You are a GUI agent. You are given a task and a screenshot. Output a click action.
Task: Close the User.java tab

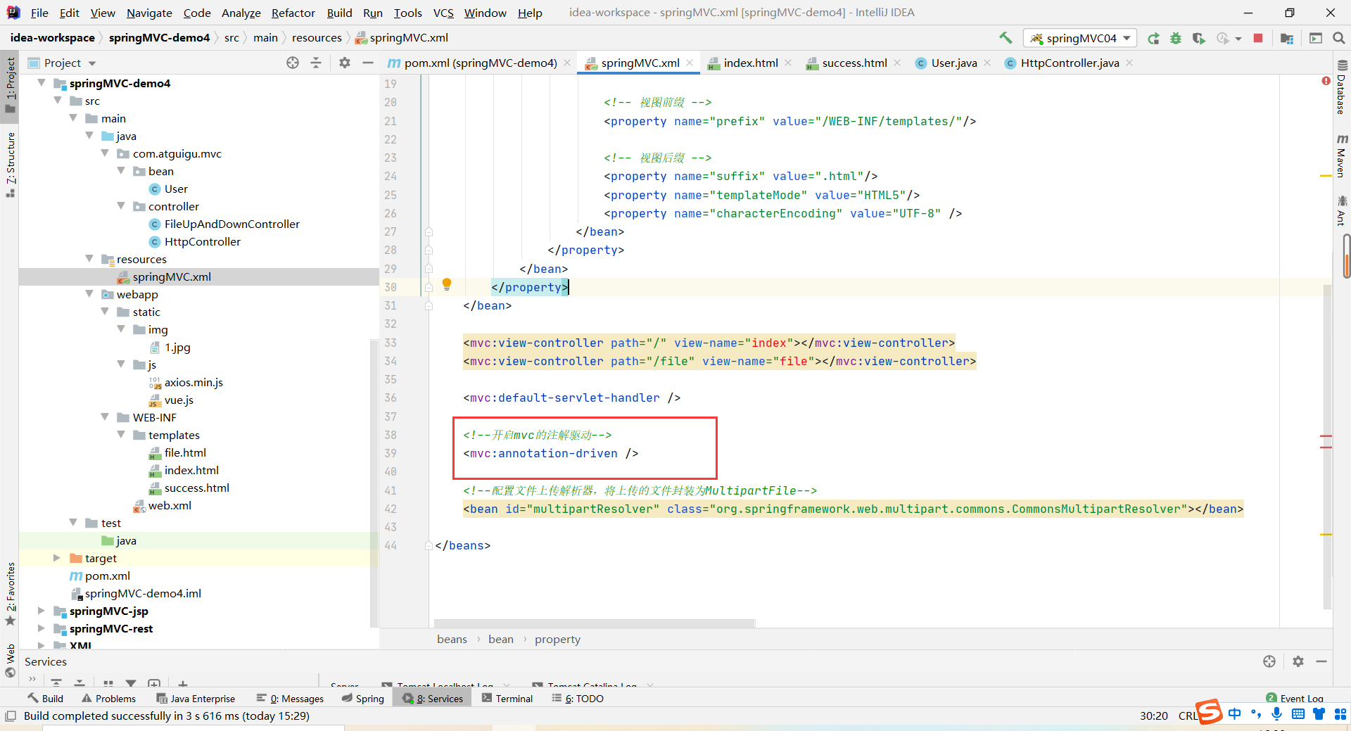pos(987,63)
